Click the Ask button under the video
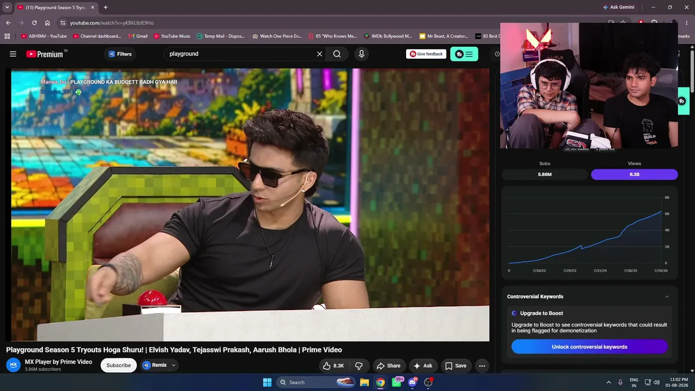 click(422, 366)
